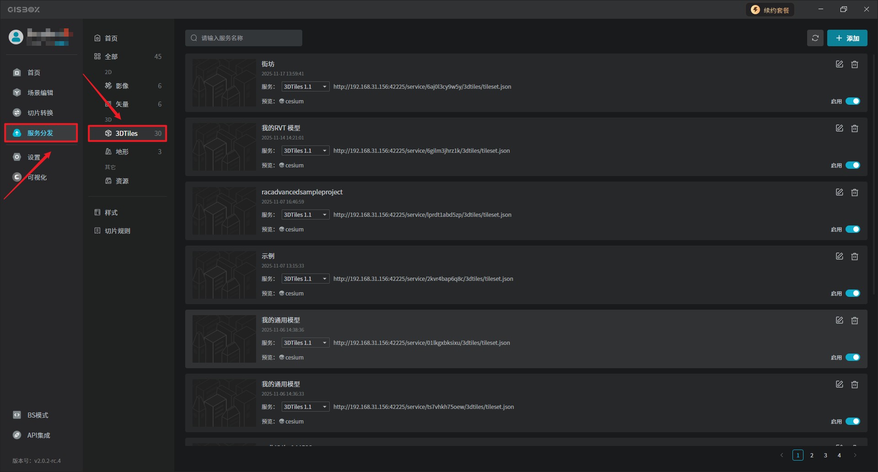Open 场景编辑 in the left sidebar
The image size is (878, 472).
click(40, 93)
